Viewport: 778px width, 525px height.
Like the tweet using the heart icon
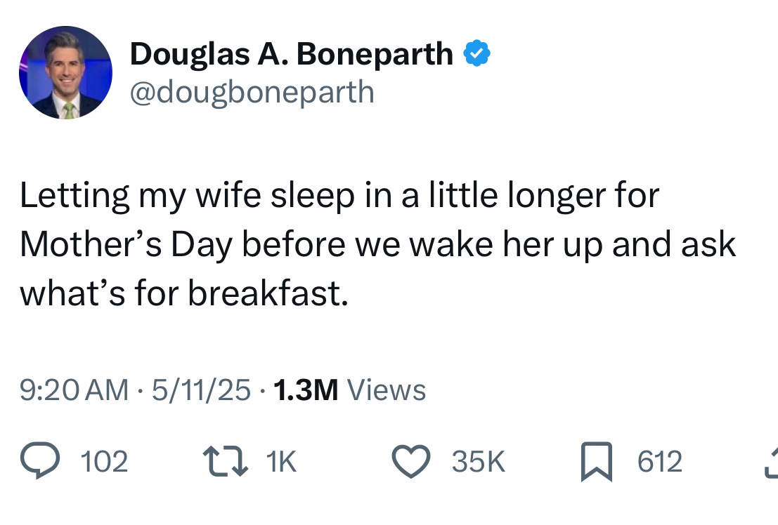411,461
